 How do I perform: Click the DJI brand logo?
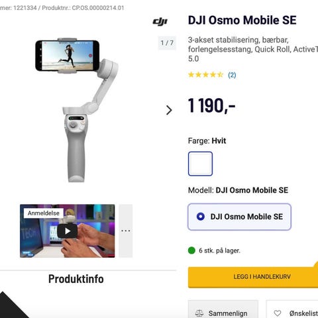tap(160, 21)
